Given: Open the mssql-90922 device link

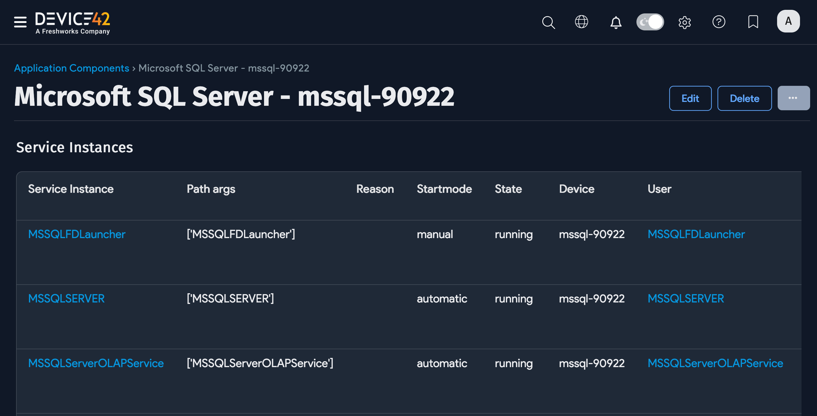Looking at the screenshot, I should (x=592, y=234).
